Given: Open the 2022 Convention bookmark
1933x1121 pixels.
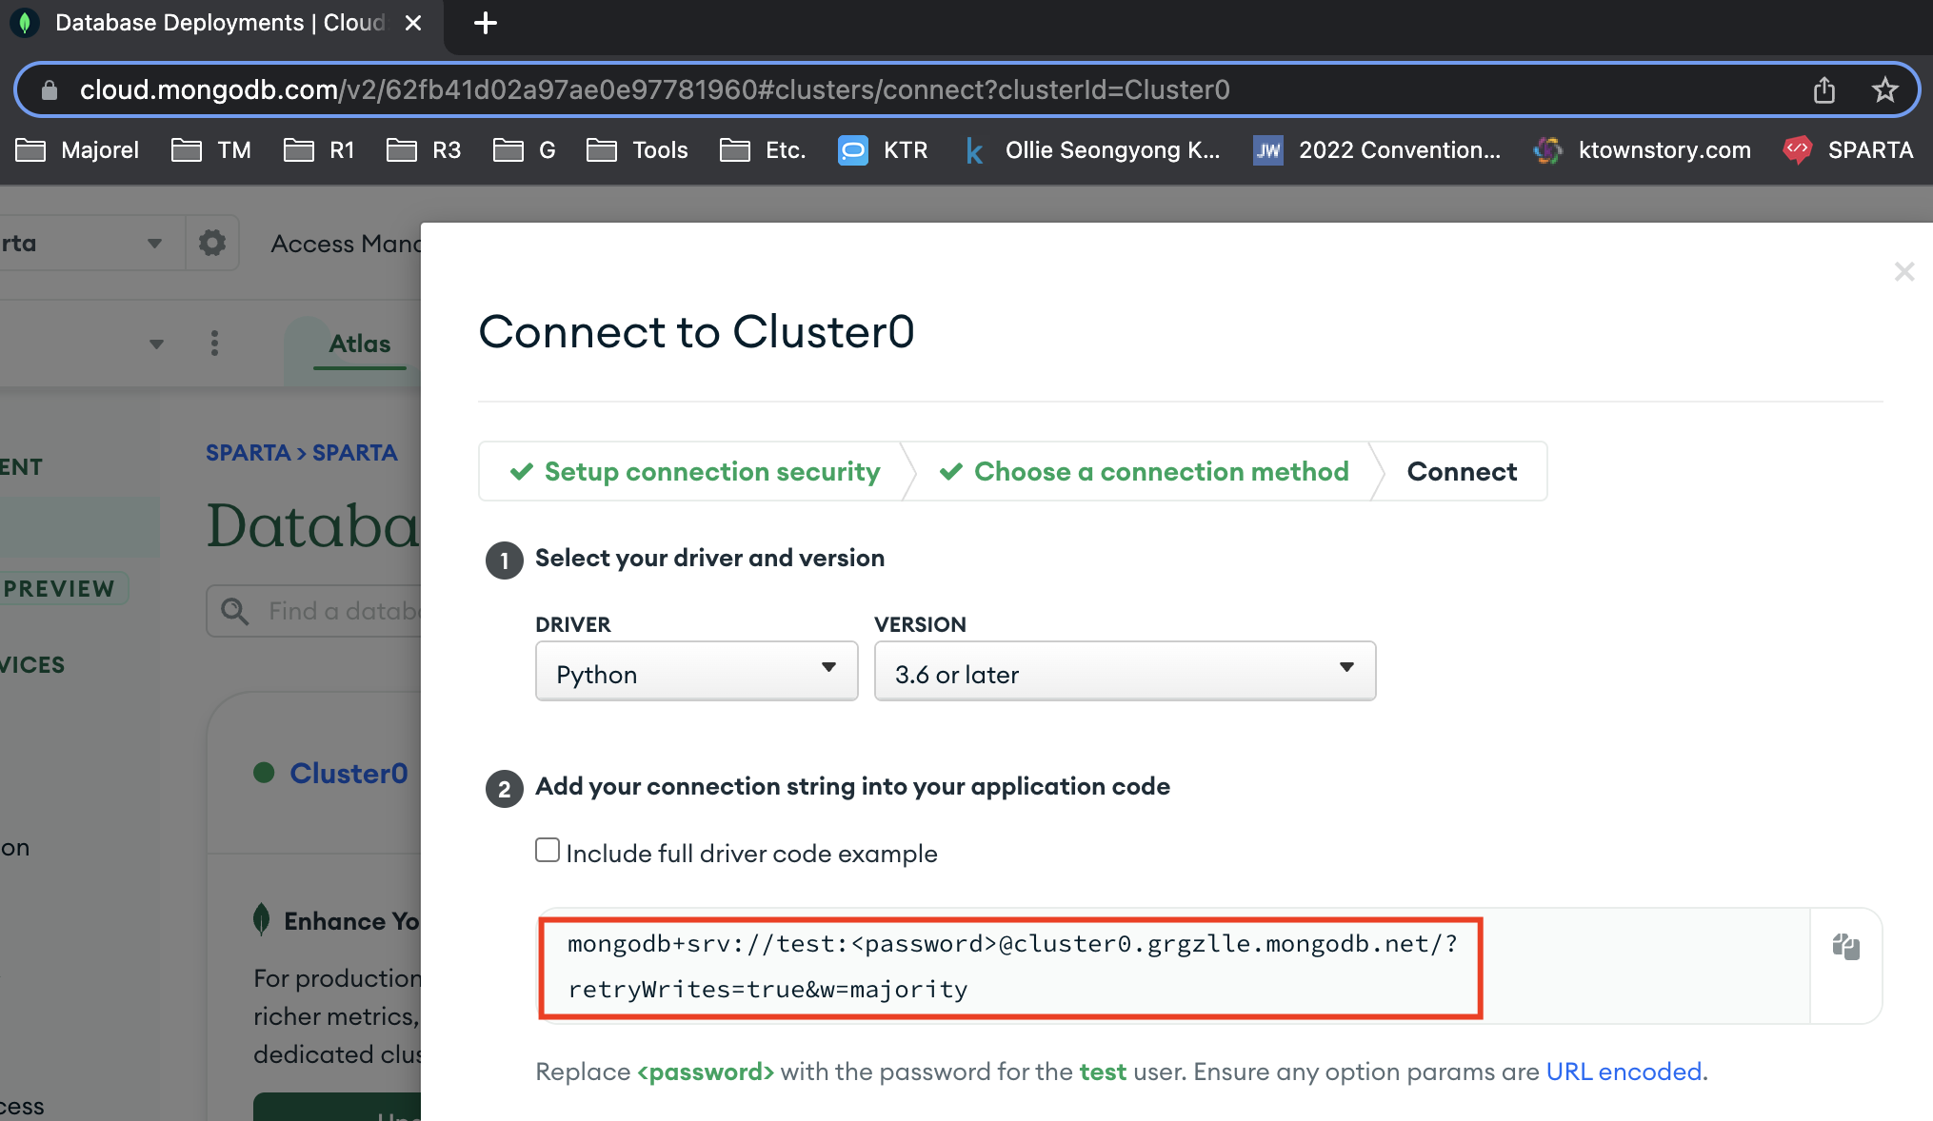Looking at the screenshot, I should click(x=1377, y=150).
